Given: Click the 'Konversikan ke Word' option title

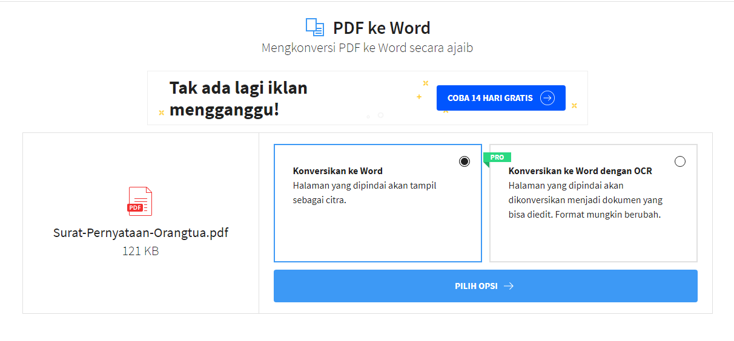Looking at the screenshot, I should click(x=338, y=171).
